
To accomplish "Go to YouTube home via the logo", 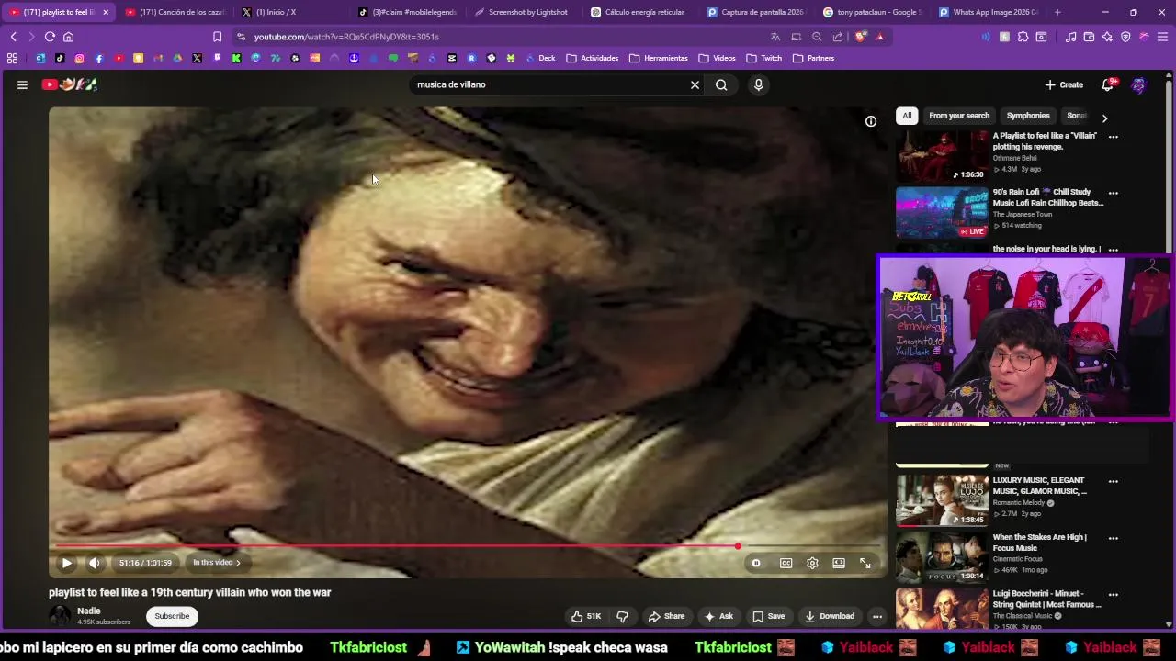I will click(70, 84).
